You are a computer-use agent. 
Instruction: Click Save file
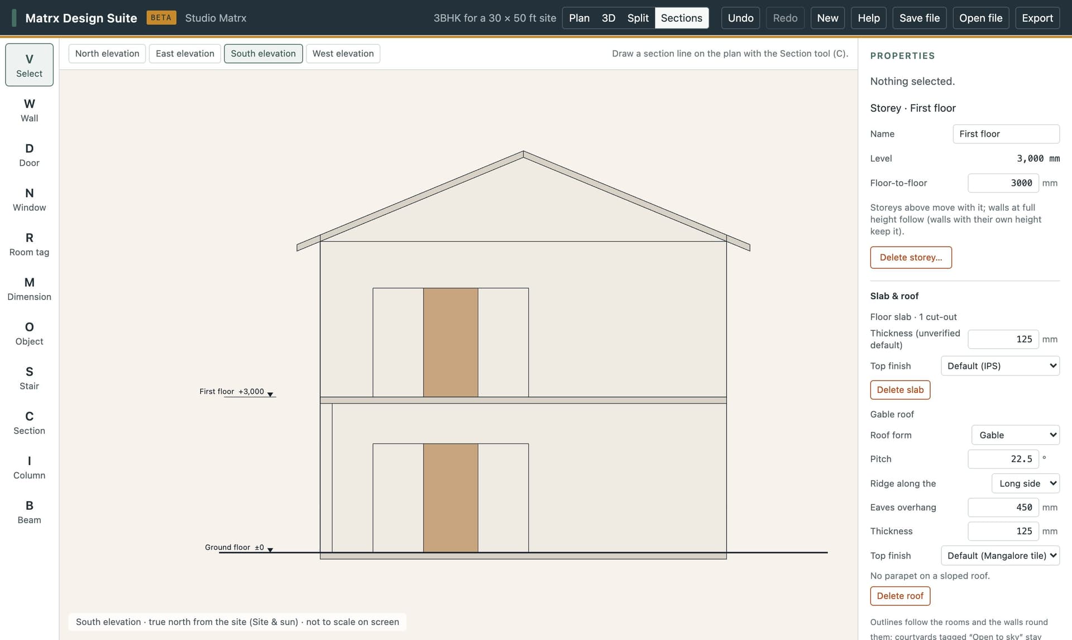pyautogui.click(x=920, y=18)
